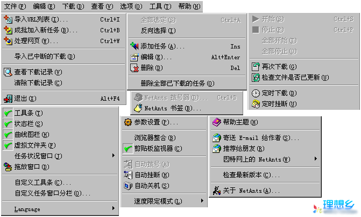Click the 参数设置 gear icon

pyautogui.click(x=128, y=122)
